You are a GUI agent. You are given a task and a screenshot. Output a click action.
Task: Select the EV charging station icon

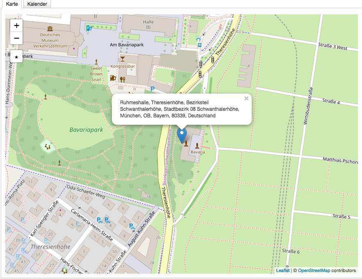pyautogui.click(x=89, y=28)
